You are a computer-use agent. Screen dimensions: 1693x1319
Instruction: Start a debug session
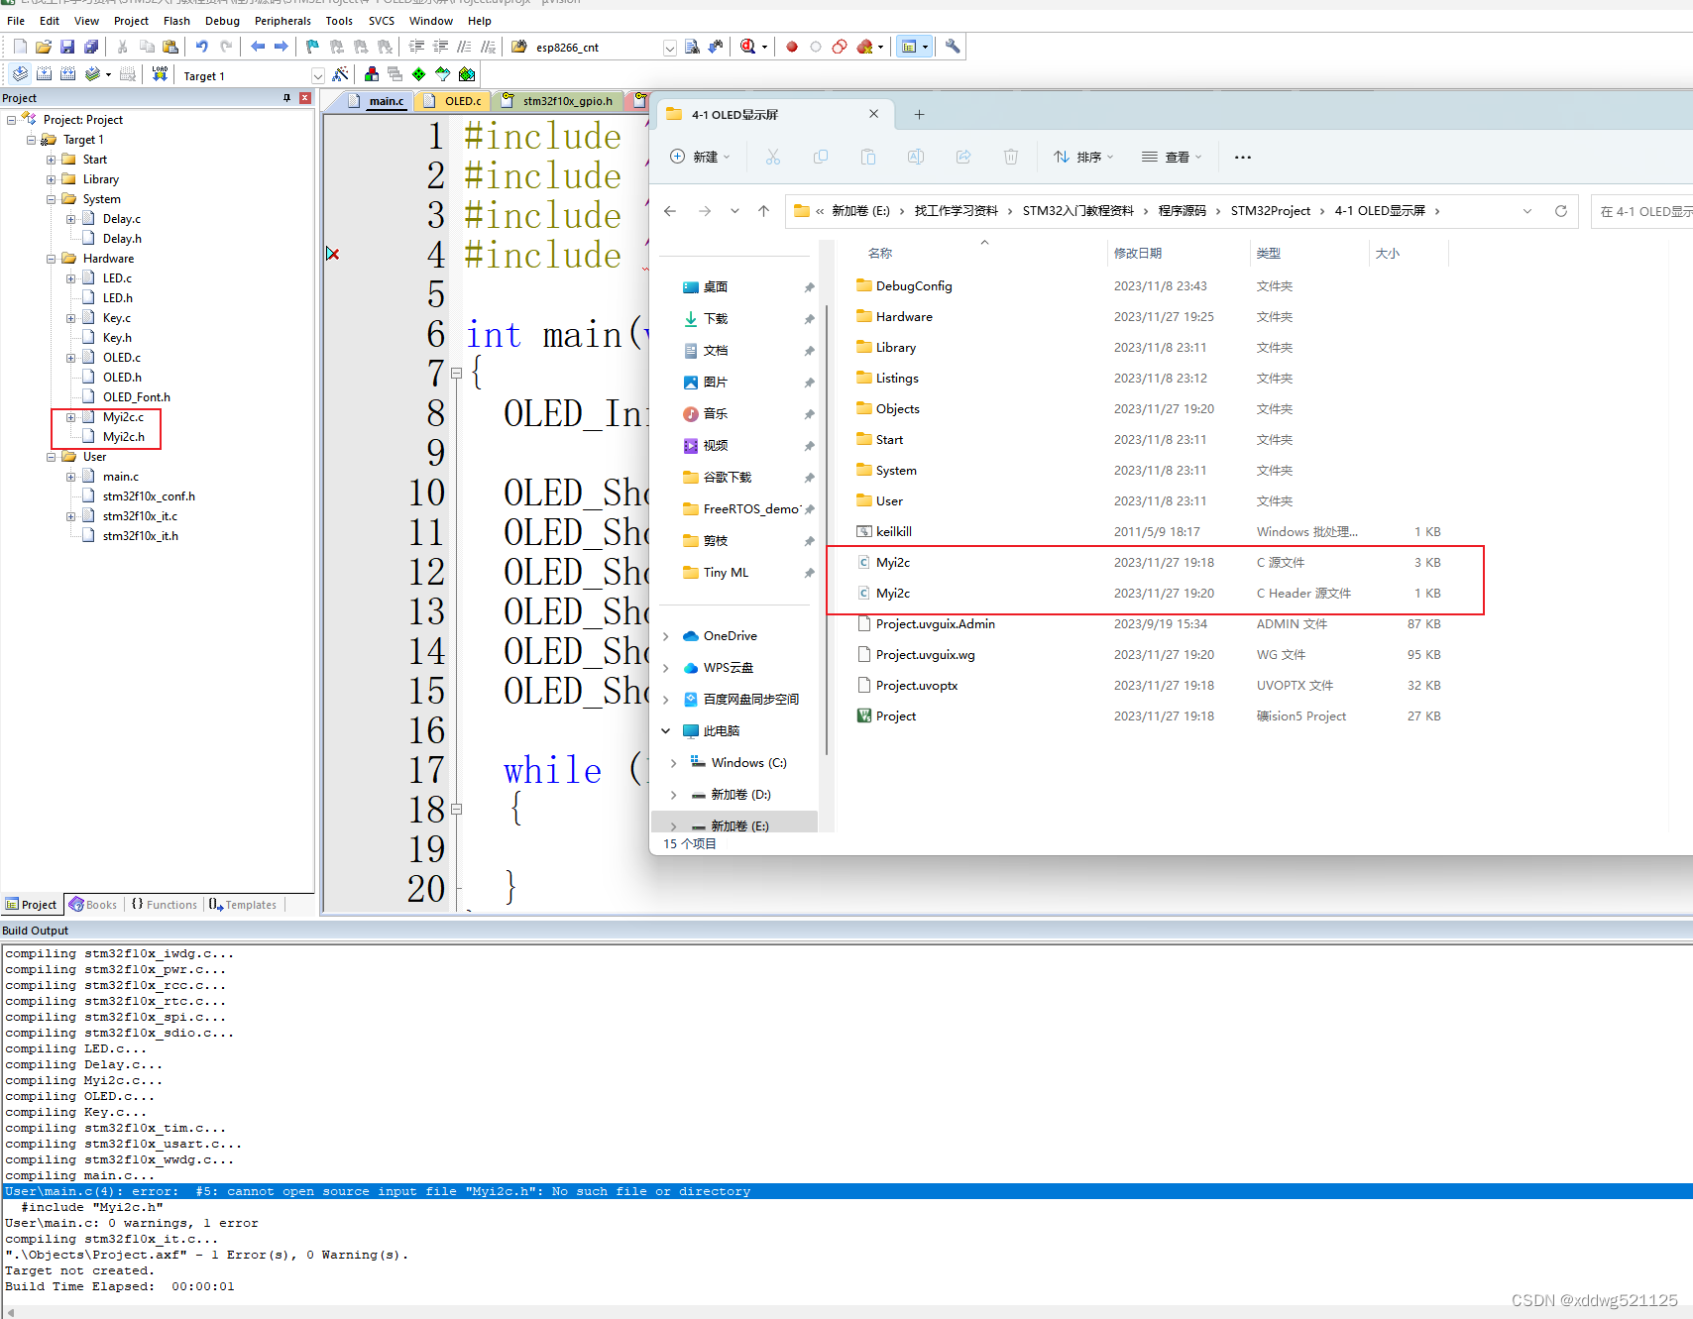coord(747,47)
